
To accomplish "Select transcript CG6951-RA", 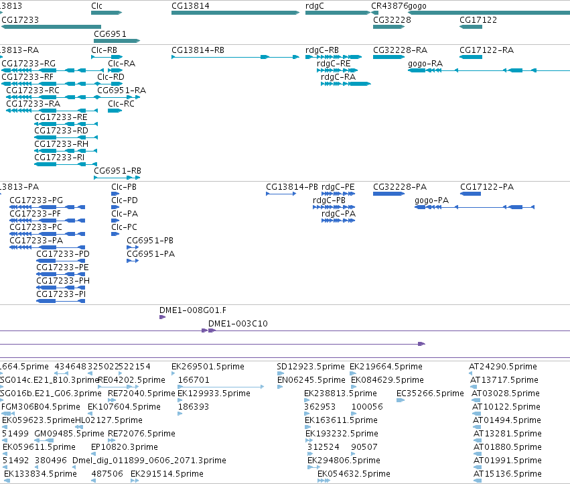I will point(119,97).
